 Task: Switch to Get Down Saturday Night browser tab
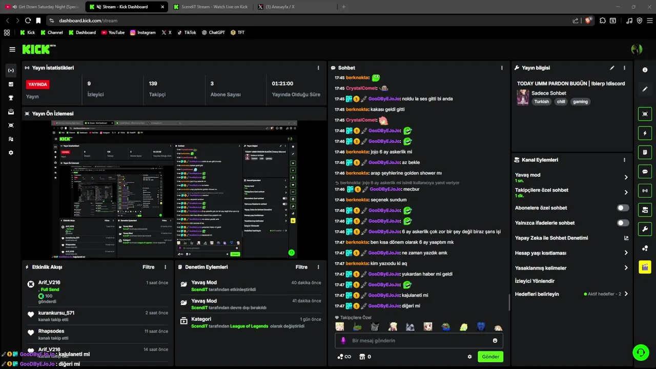(42, 7)
